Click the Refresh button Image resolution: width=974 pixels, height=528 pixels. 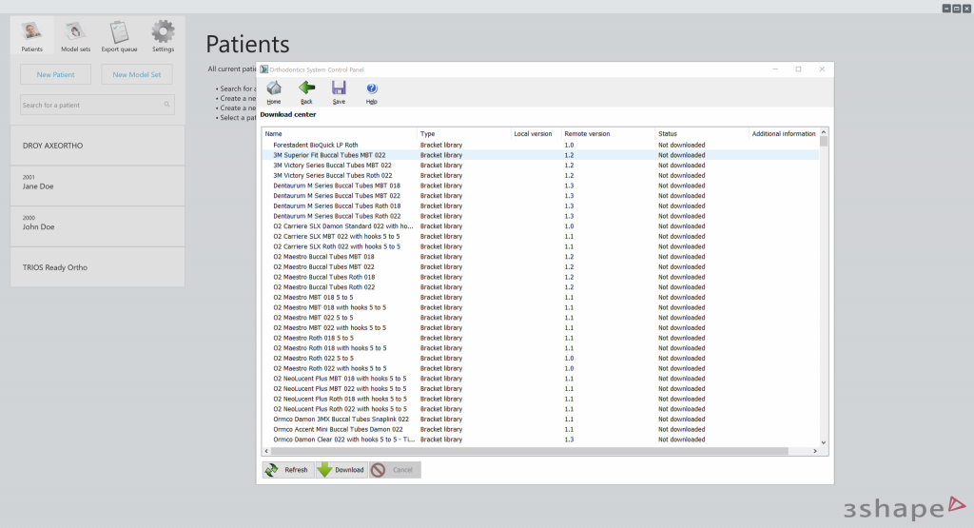tap(286, 470)
